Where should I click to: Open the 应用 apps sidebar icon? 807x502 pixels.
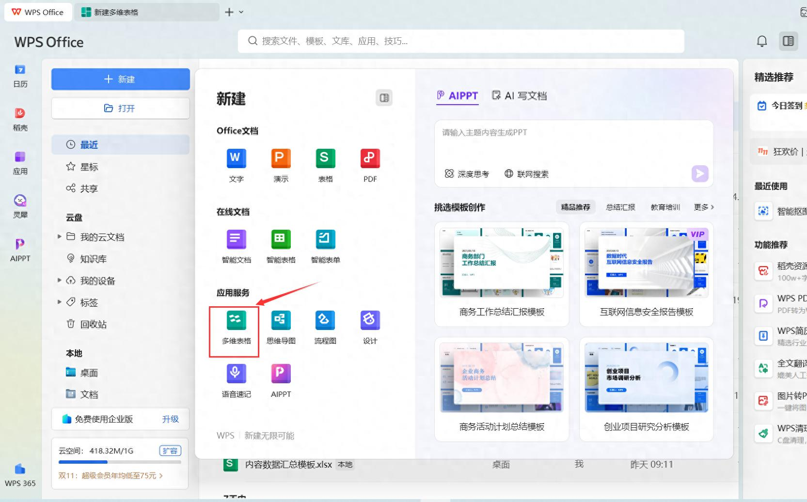pyautogui.click(x=20, y=163)
